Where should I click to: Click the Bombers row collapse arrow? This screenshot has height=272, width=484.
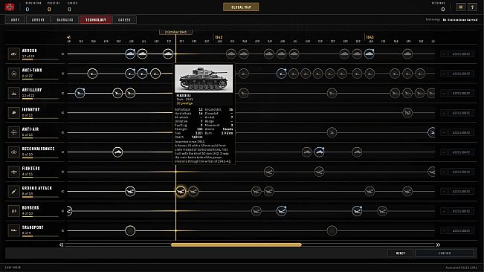pyautogui.click(x=62, y=211)
